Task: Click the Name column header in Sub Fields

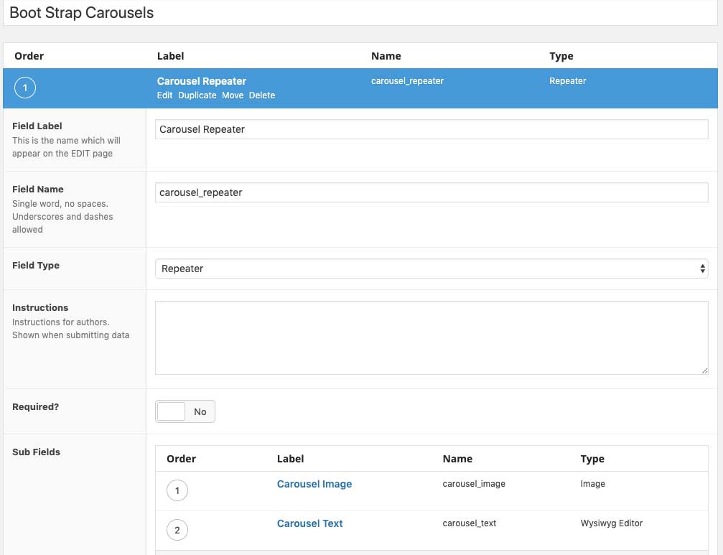Action: [x=457, y=459]
